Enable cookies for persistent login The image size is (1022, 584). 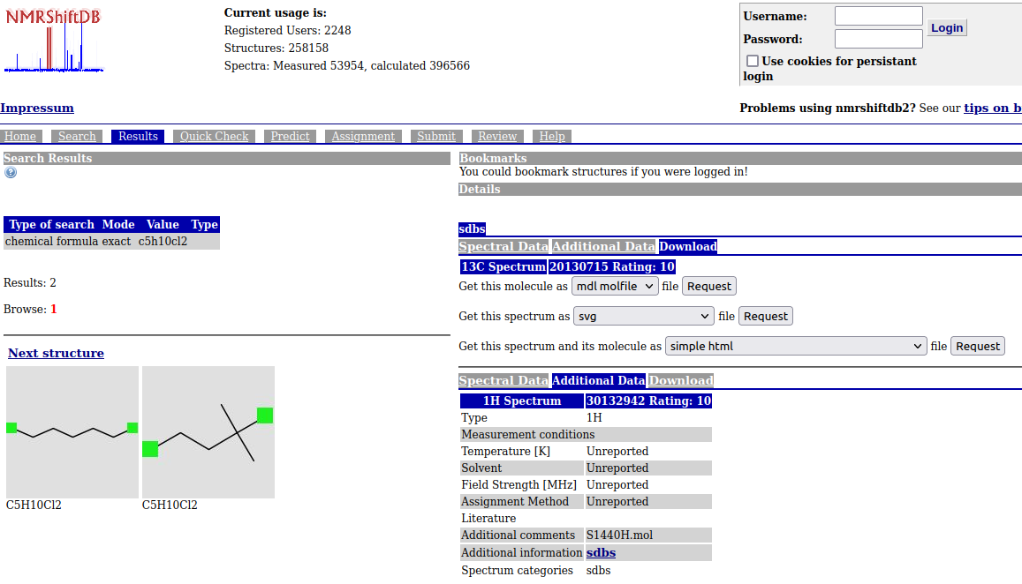[x=753, y=61]
